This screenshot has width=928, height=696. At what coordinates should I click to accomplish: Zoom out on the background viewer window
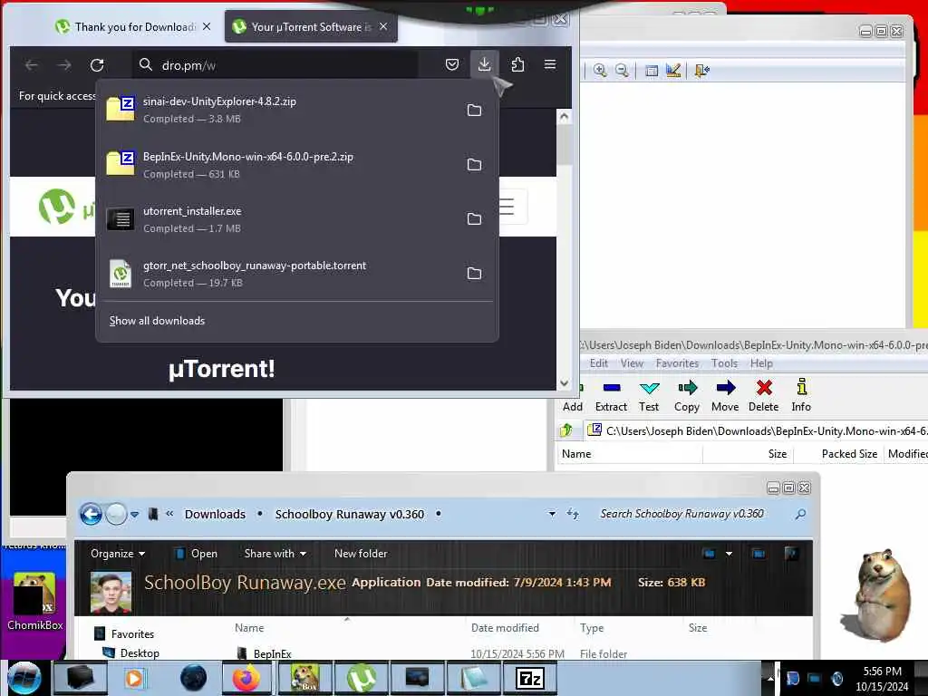(622, 71)
